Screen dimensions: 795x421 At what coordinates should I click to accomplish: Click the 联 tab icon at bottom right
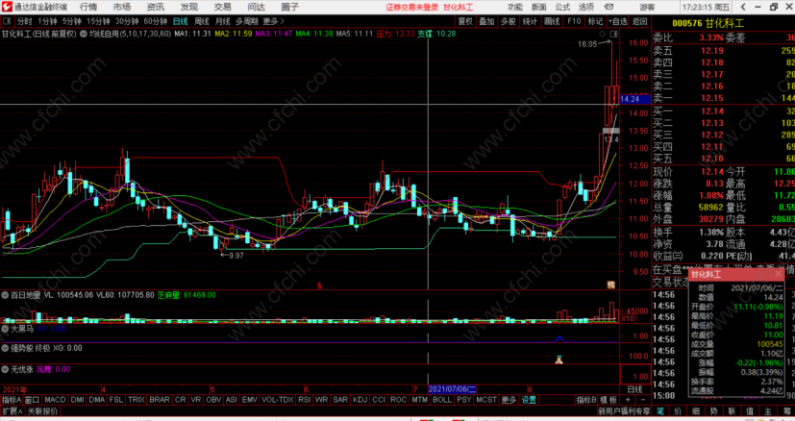pyautogui.click(x=732, y=410)
